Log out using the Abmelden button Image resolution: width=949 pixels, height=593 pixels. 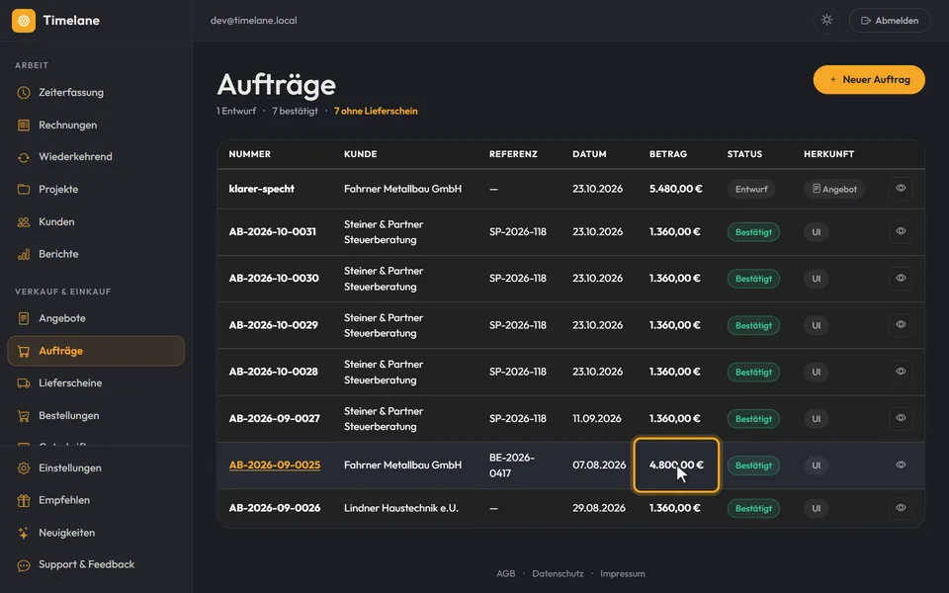point(890,21)
